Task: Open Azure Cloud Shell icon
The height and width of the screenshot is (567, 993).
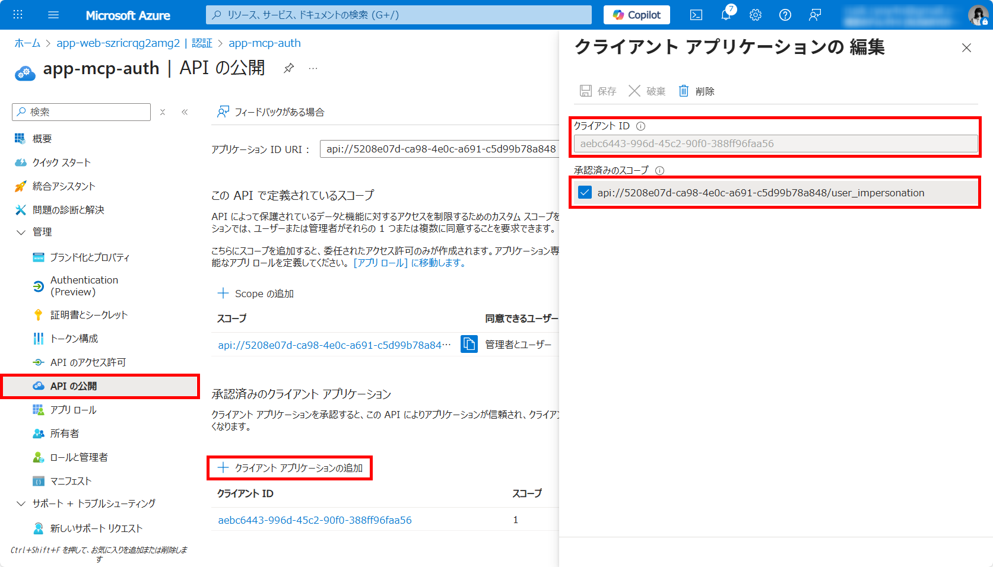Action: (x=696, y=15)
